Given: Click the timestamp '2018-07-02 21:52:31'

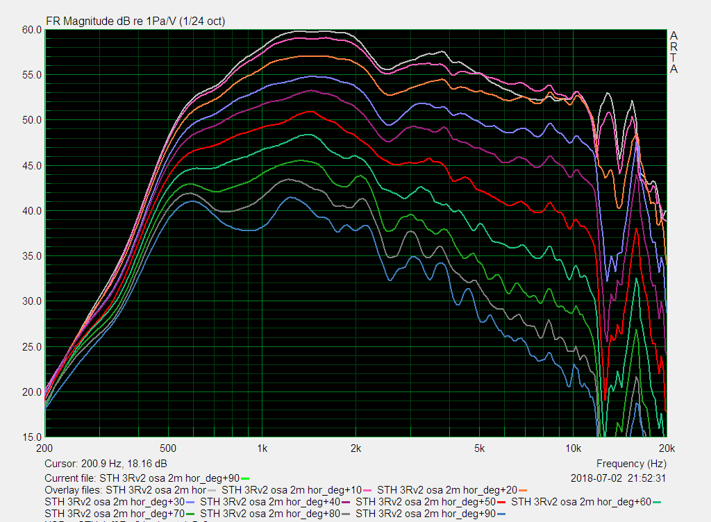Looking at the screenshot, I should (x=618, y=478).
